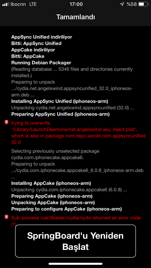
Task: Tap the cellular signal bars icon
Action: click(6, 4)
